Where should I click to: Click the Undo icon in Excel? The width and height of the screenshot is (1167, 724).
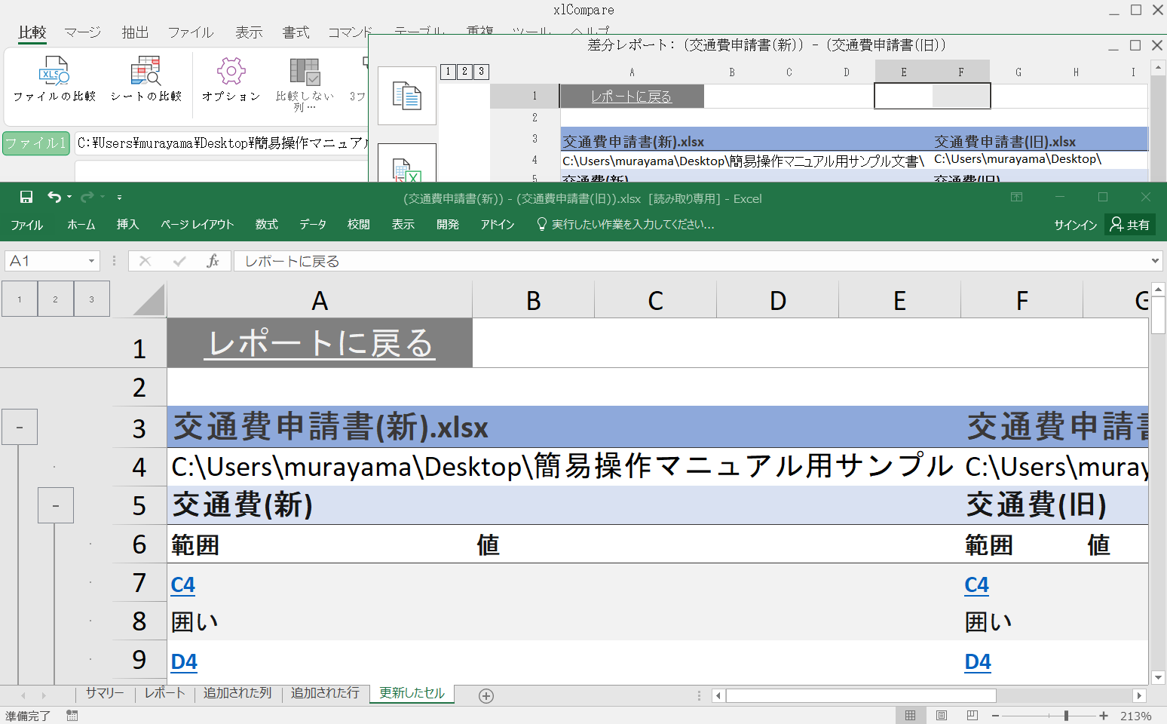[54, 197]
